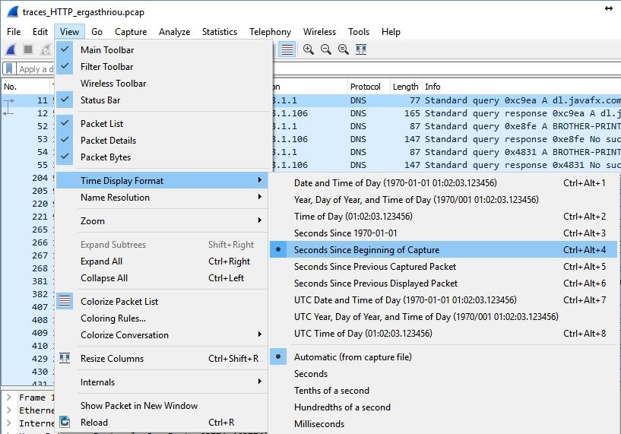
Task: Choose UTC Time of Day format
Action: pos(443,334)
